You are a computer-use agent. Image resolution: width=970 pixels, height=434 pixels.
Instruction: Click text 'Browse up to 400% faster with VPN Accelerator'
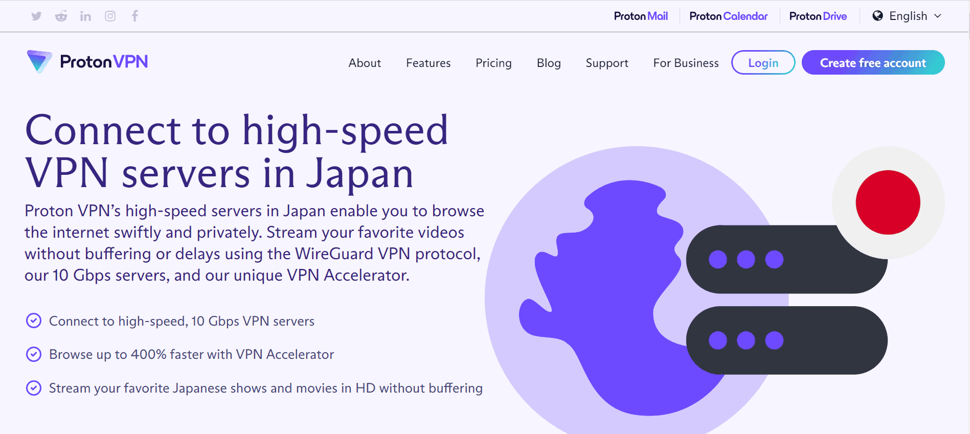191,354
